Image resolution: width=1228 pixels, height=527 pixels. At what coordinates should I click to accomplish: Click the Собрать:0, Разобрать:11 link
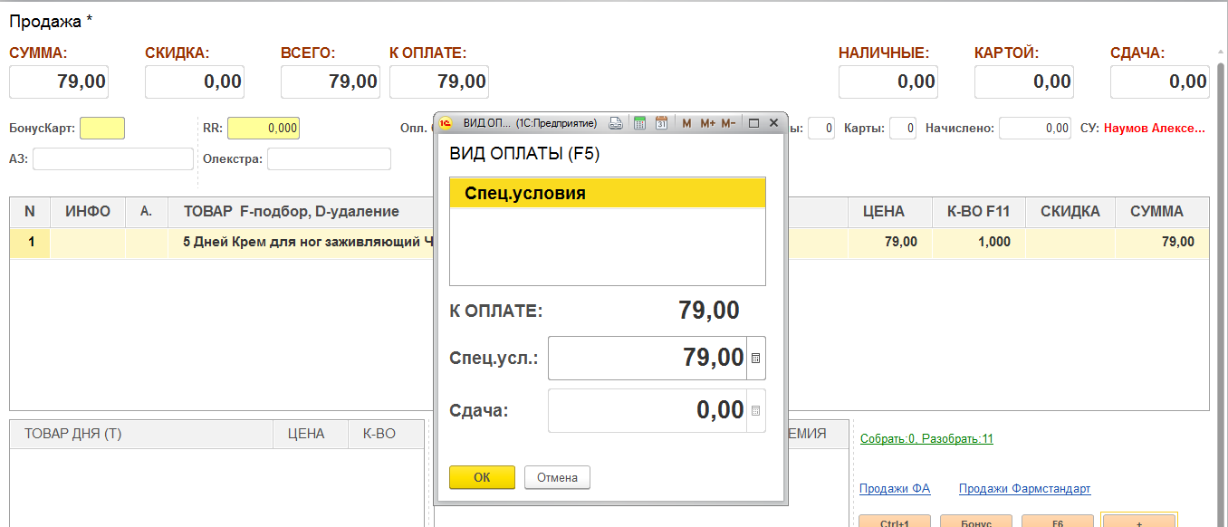(x=926, y=439)
